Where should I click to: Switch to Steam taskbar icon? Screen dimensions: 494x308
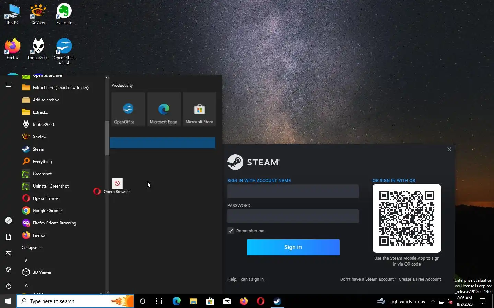(278, 301)
